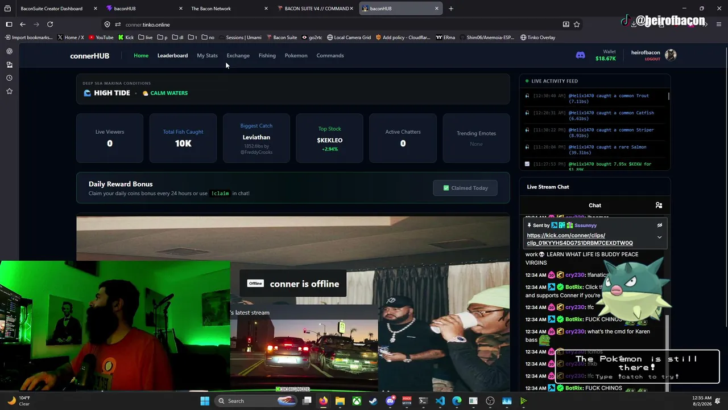Open a new browser tab

point(451,9)
